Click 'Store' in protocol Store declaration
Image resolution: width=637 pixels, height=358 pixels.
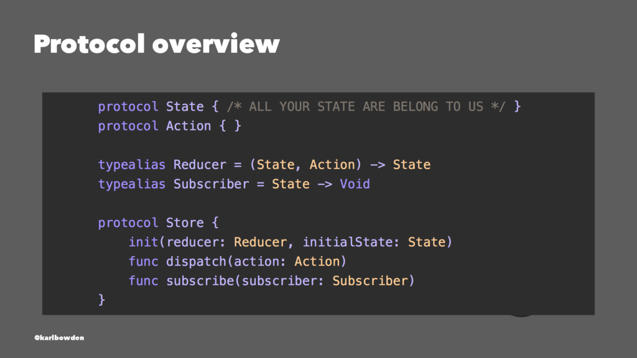click(x=185, y=223)
